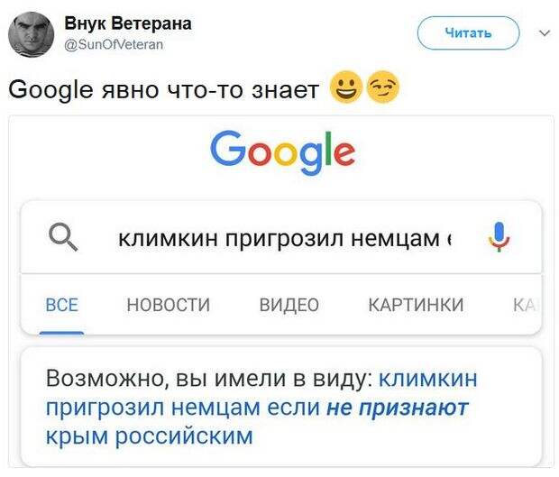Click the grinning face emoji
The image size is (559, 477).
tap(346, 87)
